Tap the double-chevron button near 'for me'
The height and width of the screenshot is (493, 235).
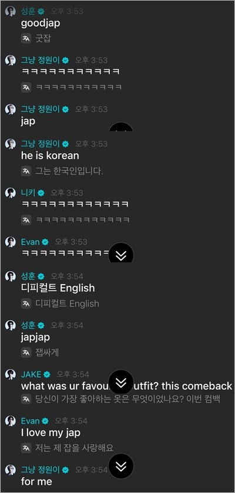(121, 466)
